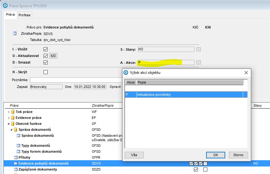This screenshot has height=174, width=270.
Task: Enable unchecked box in Zapůjčené dokumenty row
Action: (205, 170)
